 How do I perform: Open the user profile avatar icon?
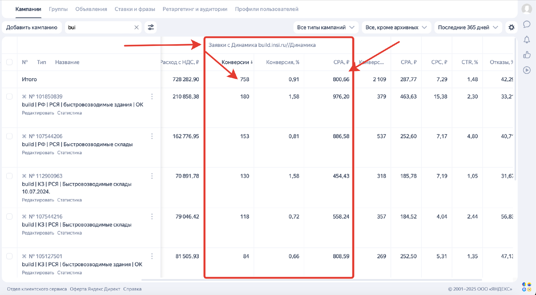click(x=527, y=8)
